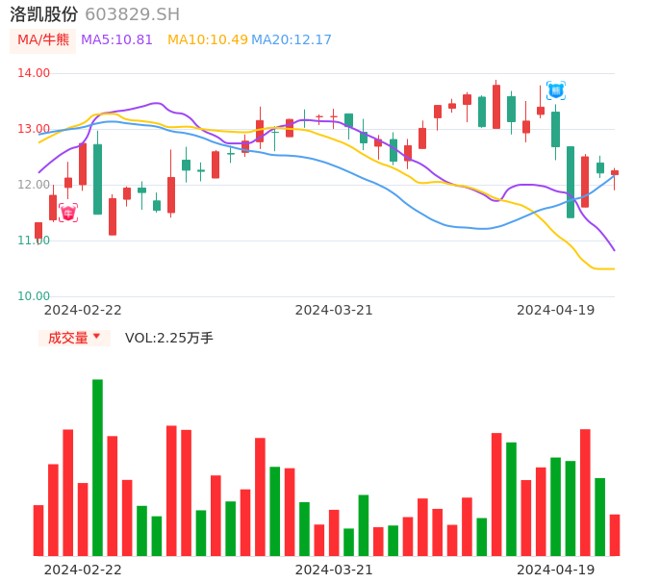Click the large green candlestick below the bear icon
This screenshot has height=583, width=660.
click(555, 129)
